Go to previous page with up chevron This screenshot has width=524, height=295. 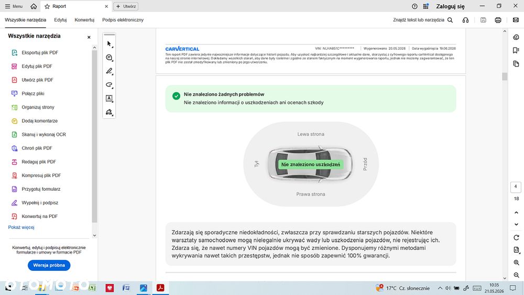(516, 213)
